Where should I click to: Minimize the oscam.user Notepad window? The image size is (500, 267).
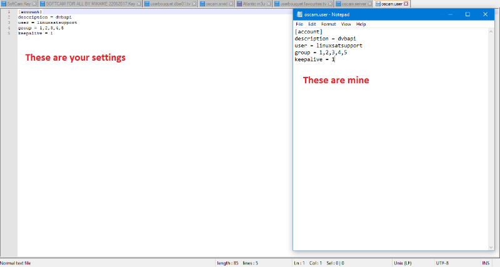(x=450, y=14)
